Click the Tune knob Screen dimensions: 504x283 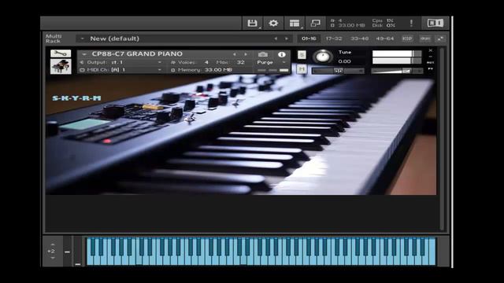(x=323, y=57)
